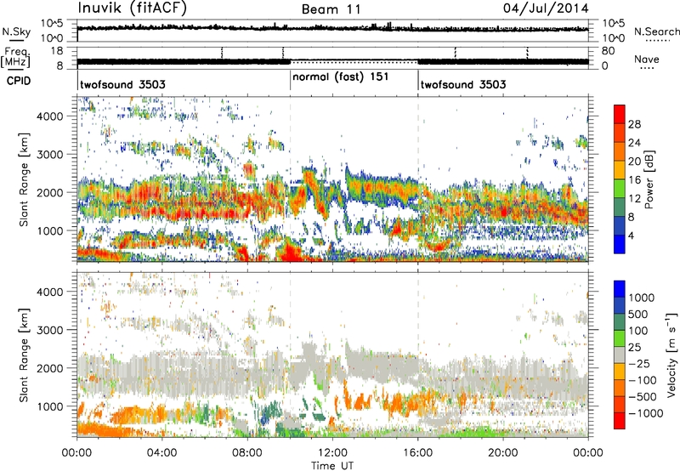Click the '25' value on Velocity color bar
Image resolution: width=680 pixels, height=471 pixels.
(x=634, y=348)
